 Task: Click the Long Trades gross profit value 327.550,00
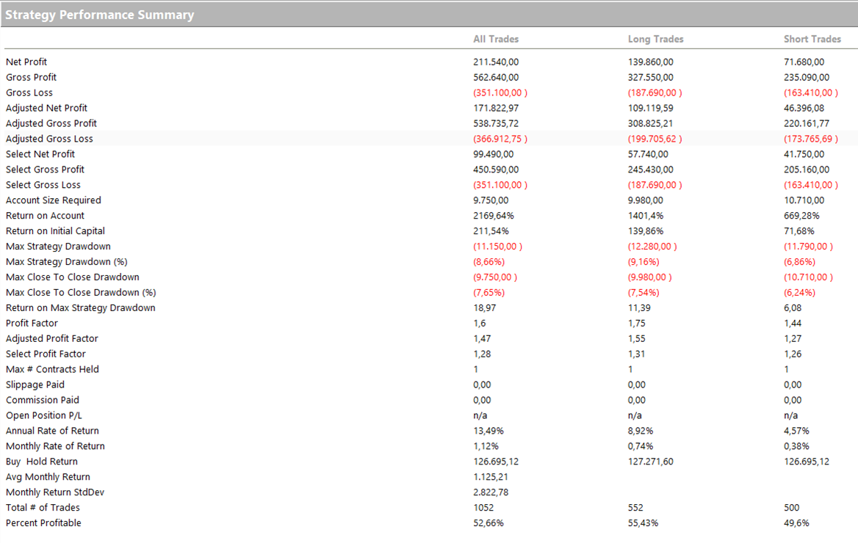[x=650, y=78]
